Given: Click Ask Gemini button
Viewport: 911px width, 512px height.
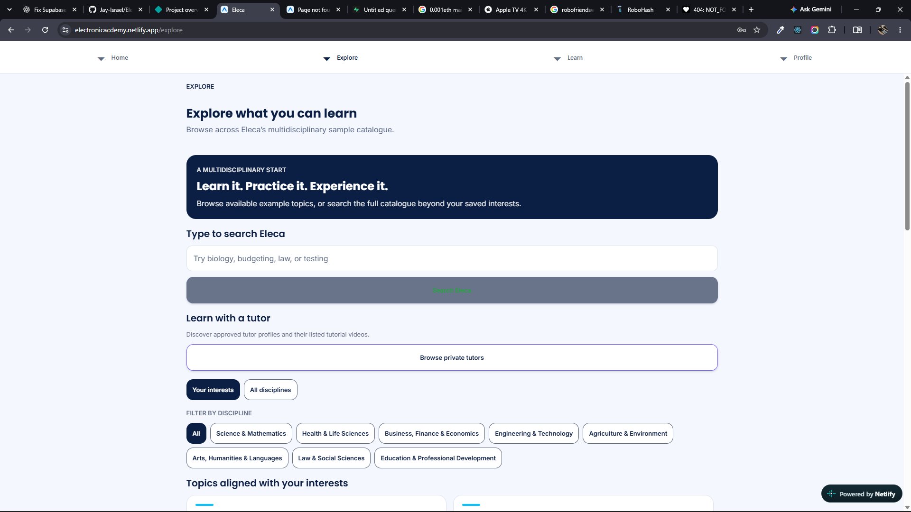Looking at the screenshot, I should (811, 9).
